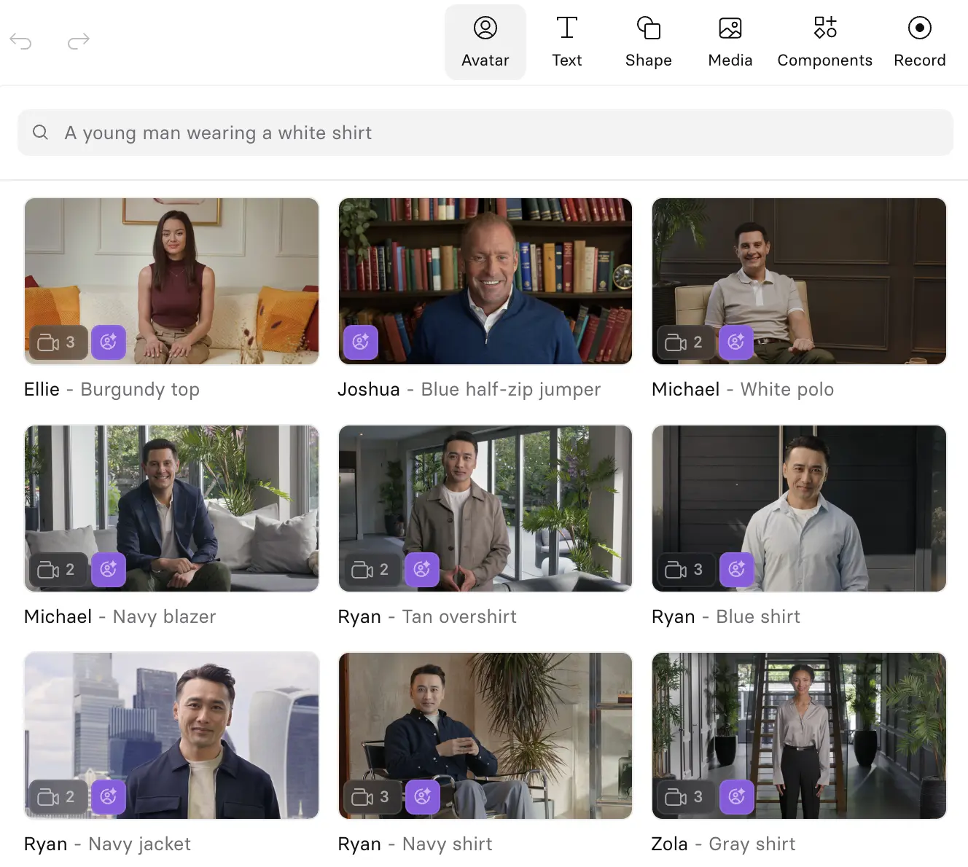Open the Avatar tab
This screenshot has width=968, height=867.
(485, 42)
